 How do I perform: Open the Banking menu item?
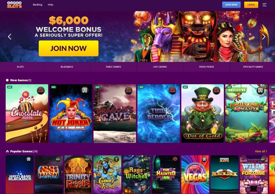click(x=37, y=5)
